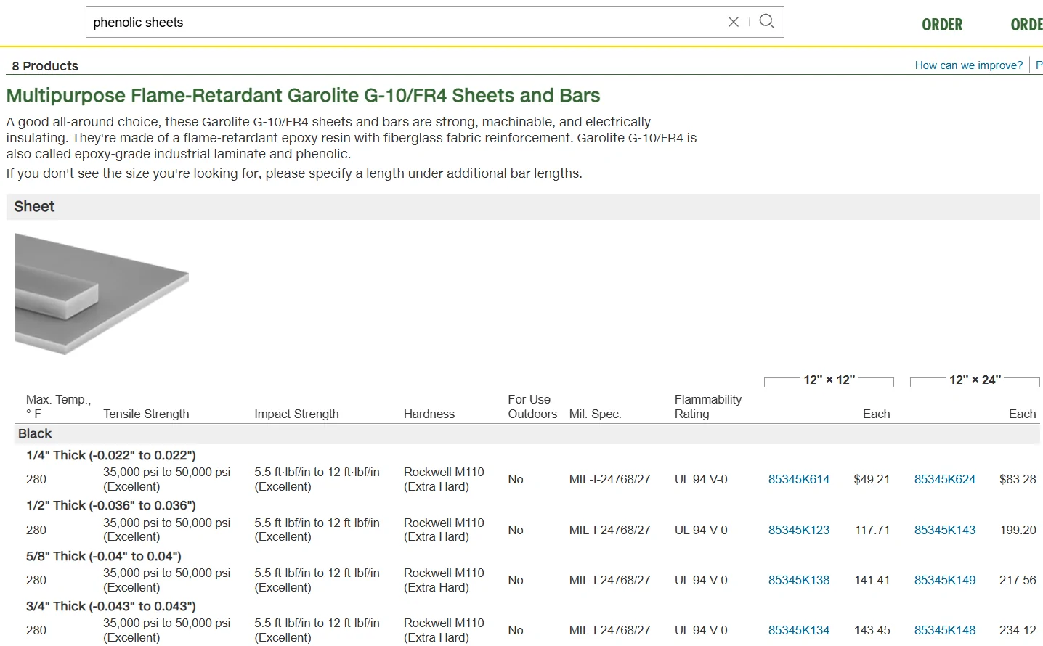Clear the search box with the X icon
This screenshot has height=646, width=1043.
(734, 22)
